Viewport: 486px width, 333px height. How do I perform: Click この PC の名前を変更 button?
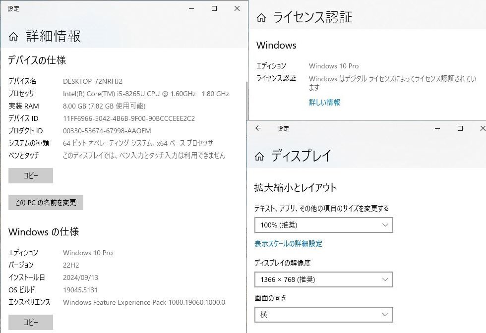tap(46, 203)
